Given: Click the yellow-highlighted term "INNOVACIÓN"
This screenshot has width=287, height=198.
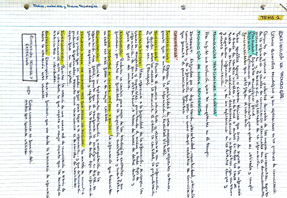Looking at the screenshot, I should [x=120, y=43].
